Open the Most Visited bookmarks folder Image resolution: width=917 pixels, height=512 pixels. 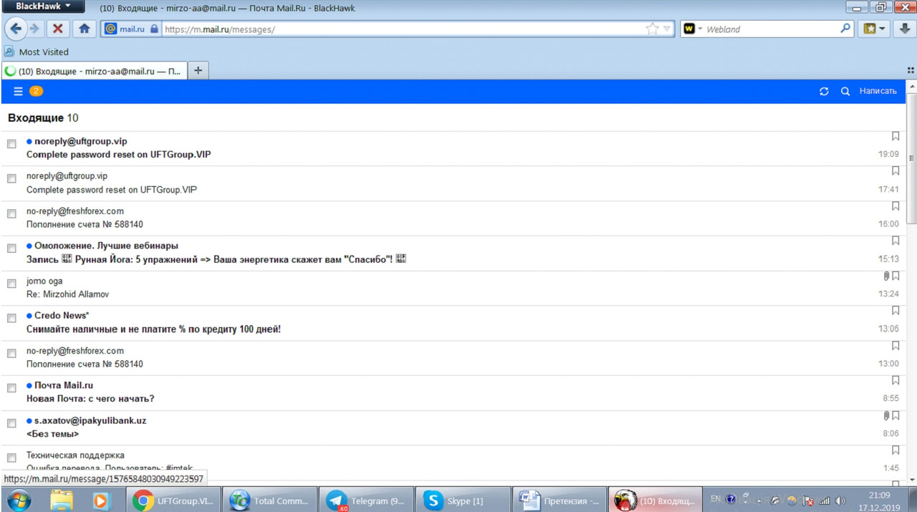[x=37, y=52]
